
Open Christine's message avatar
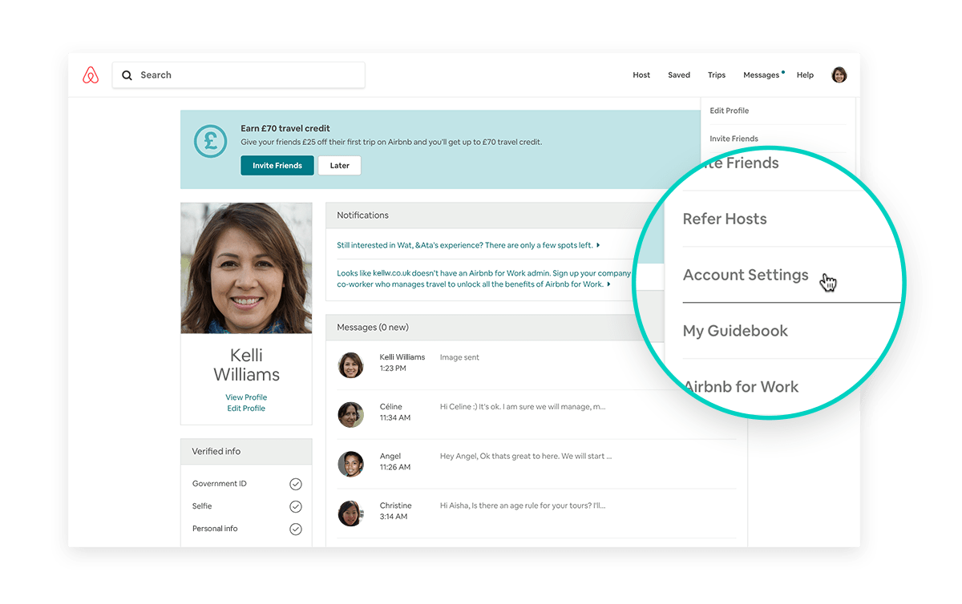(x=350, y=513)
